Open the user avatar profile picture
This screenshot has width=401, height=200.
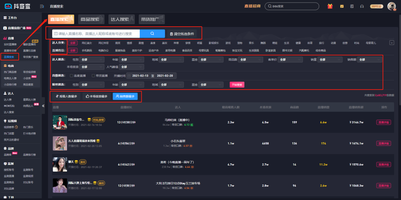pos(391,6)
